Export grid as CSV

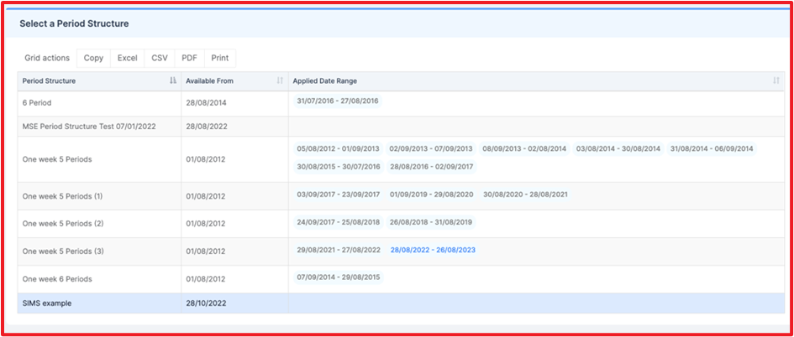(x=160, y=58)
